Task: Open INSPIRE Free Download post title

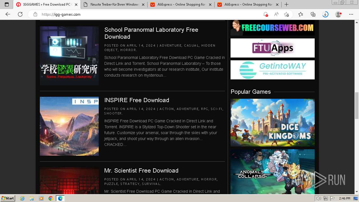Action: 137,100
